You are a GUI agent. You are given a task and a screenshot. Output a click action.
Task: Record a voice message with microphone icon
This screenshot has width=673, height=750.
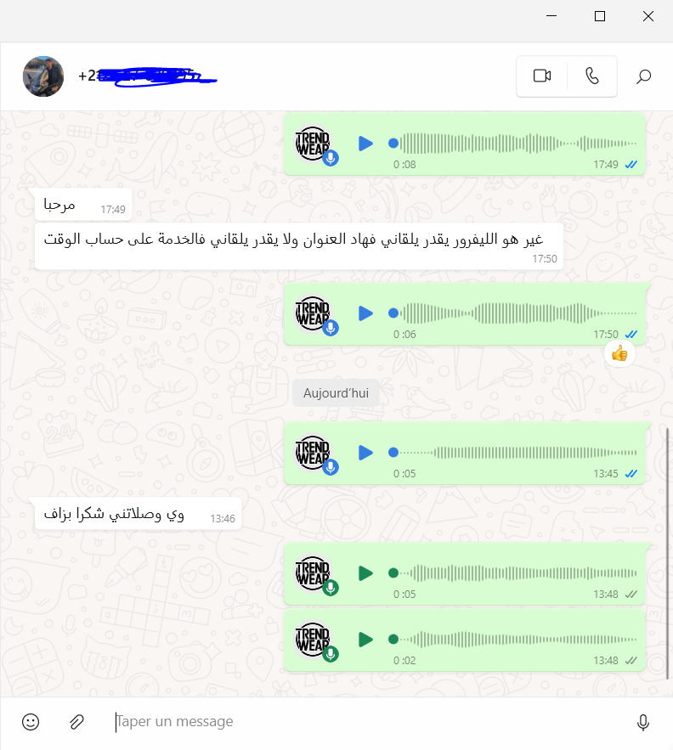(643, 722)
